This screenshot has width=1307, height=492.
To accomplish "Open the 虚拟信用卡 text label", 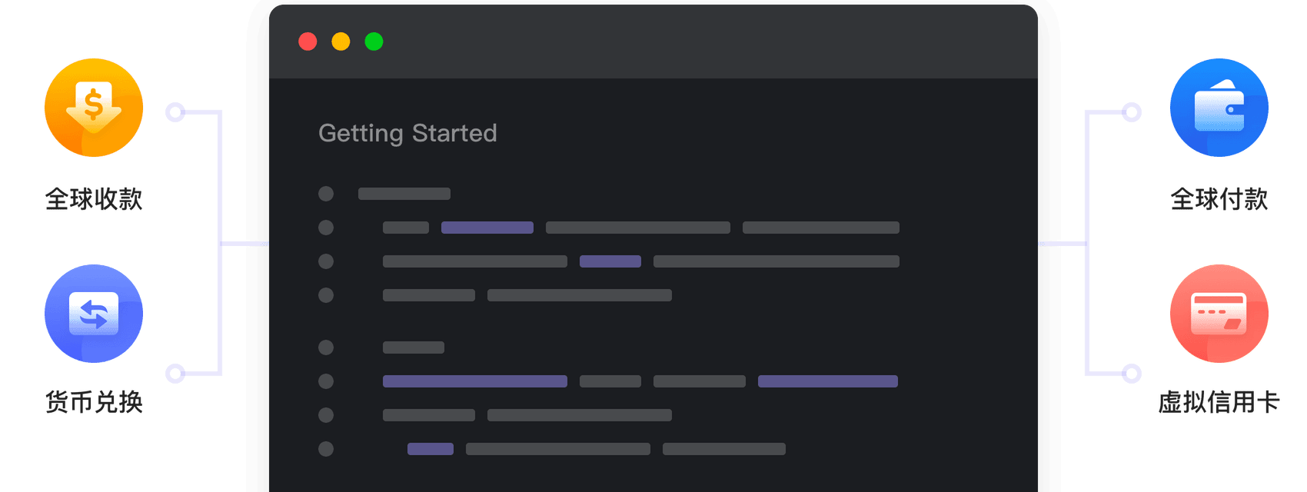I will click(x=1219, y=402).
